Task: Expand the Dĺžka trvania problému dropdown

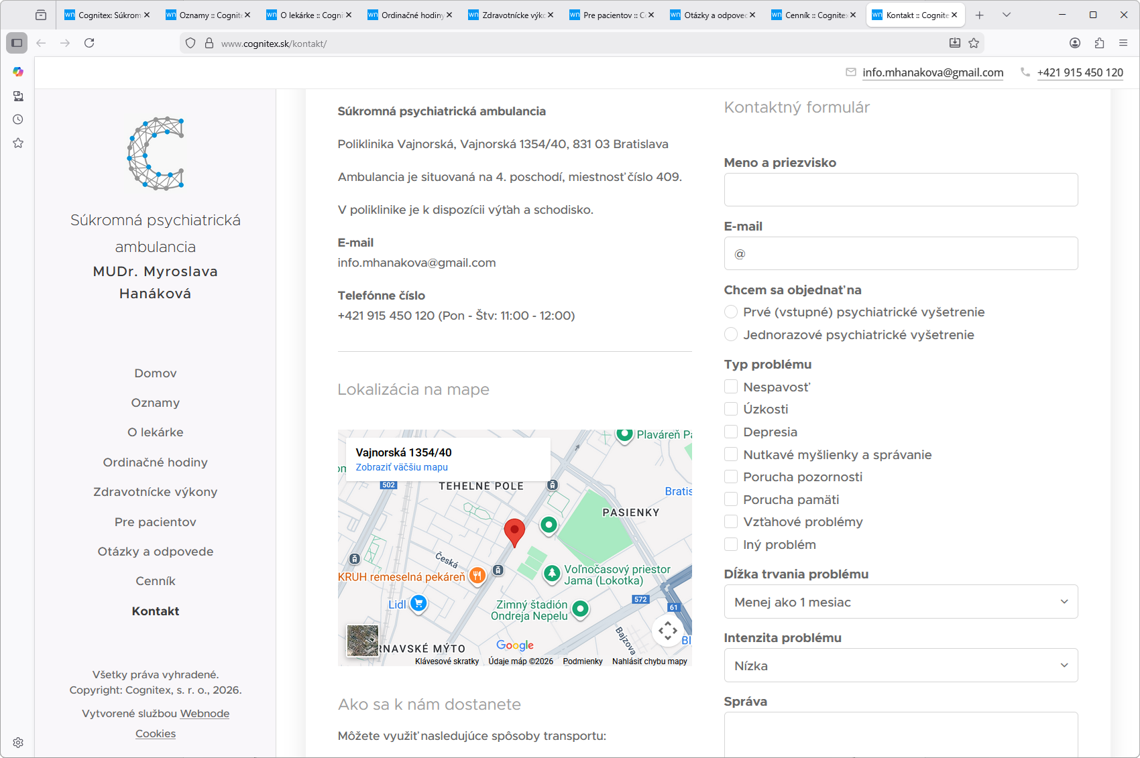Action: [901, 602]
